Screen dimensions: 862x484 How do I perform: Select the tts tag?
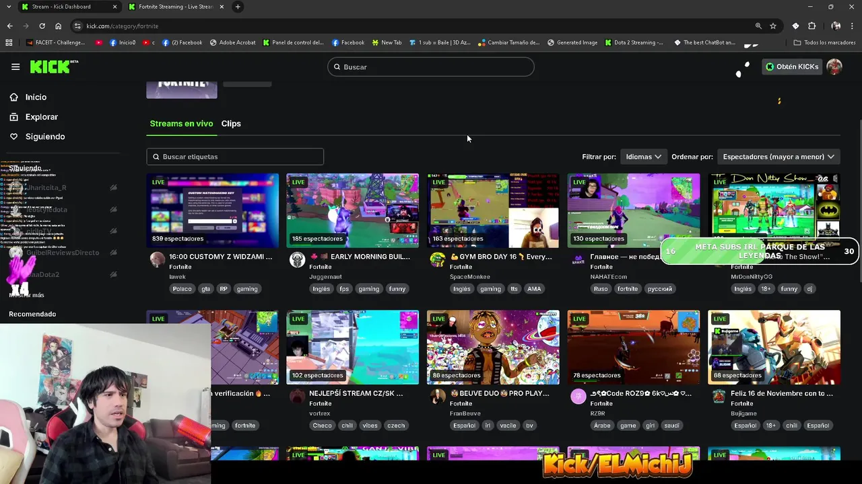point(515,289)
